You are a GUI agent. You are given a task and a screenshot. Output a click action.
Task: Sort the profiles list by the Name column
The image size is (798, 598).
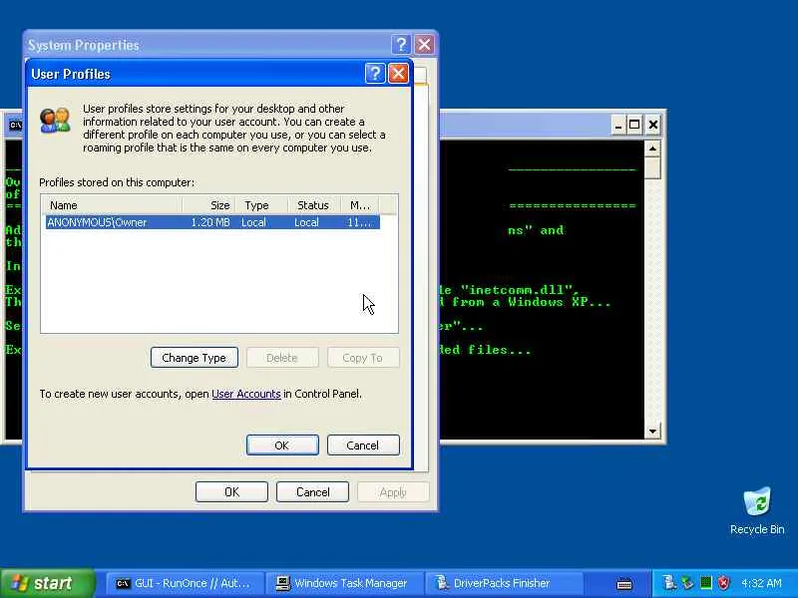pyautogui.click(x=111, y=205)
